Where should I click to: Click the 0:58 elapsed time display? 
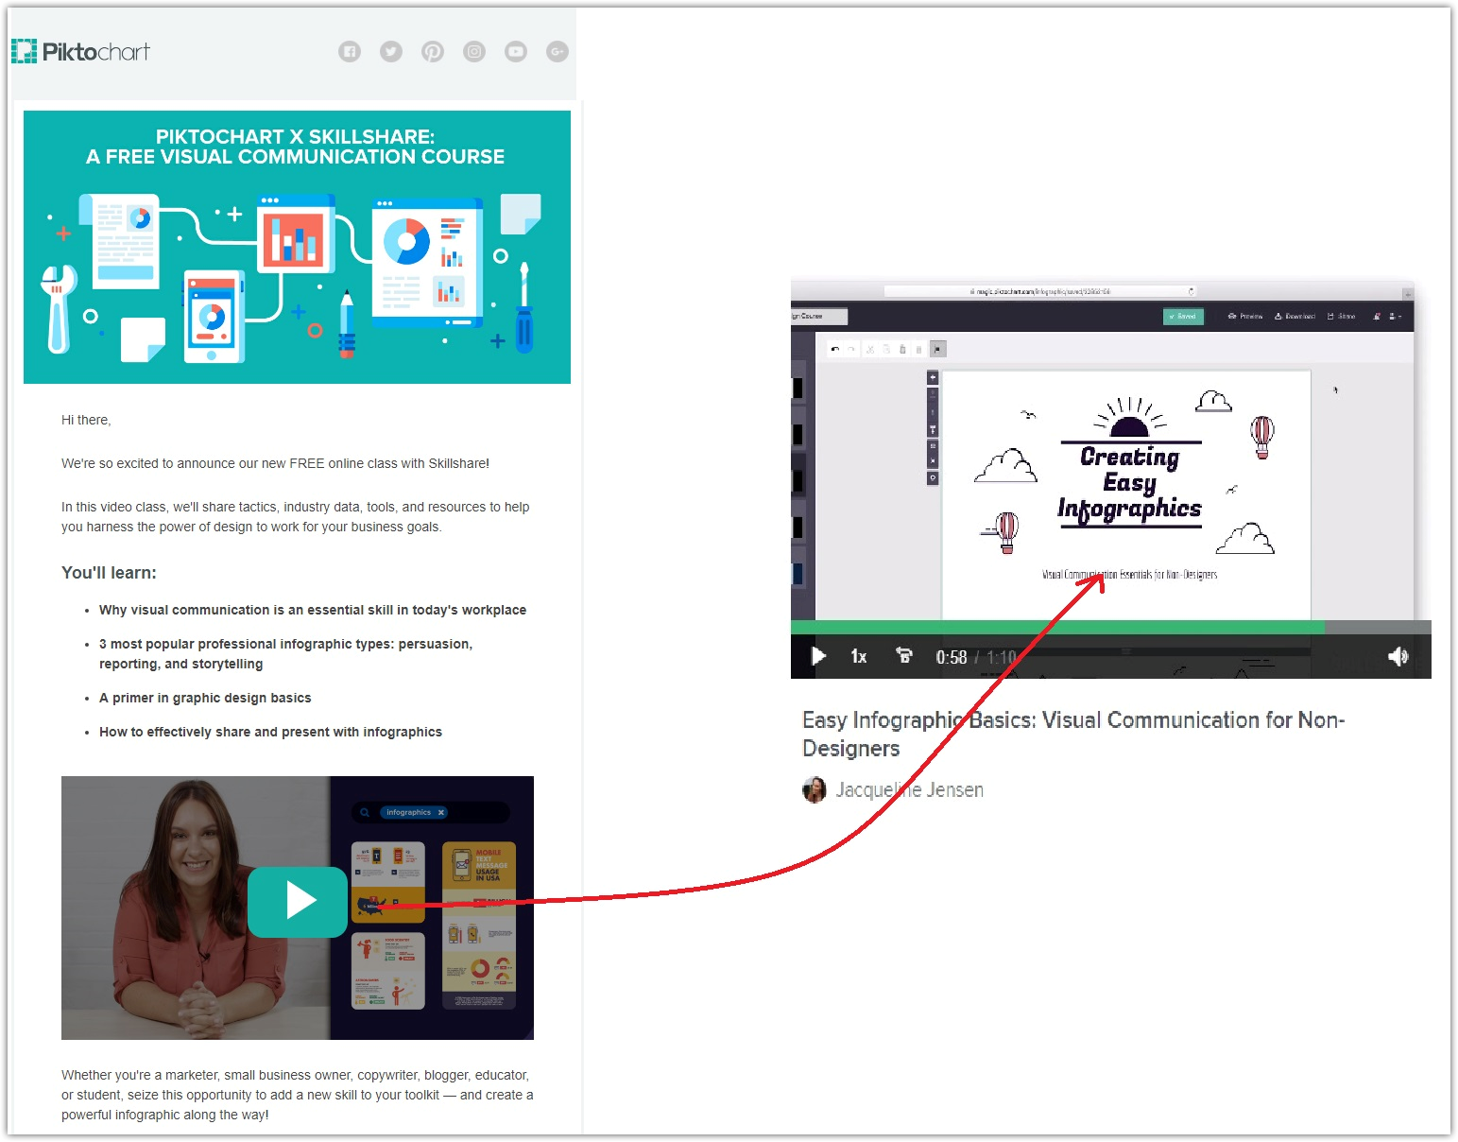[x=952, y=657]
